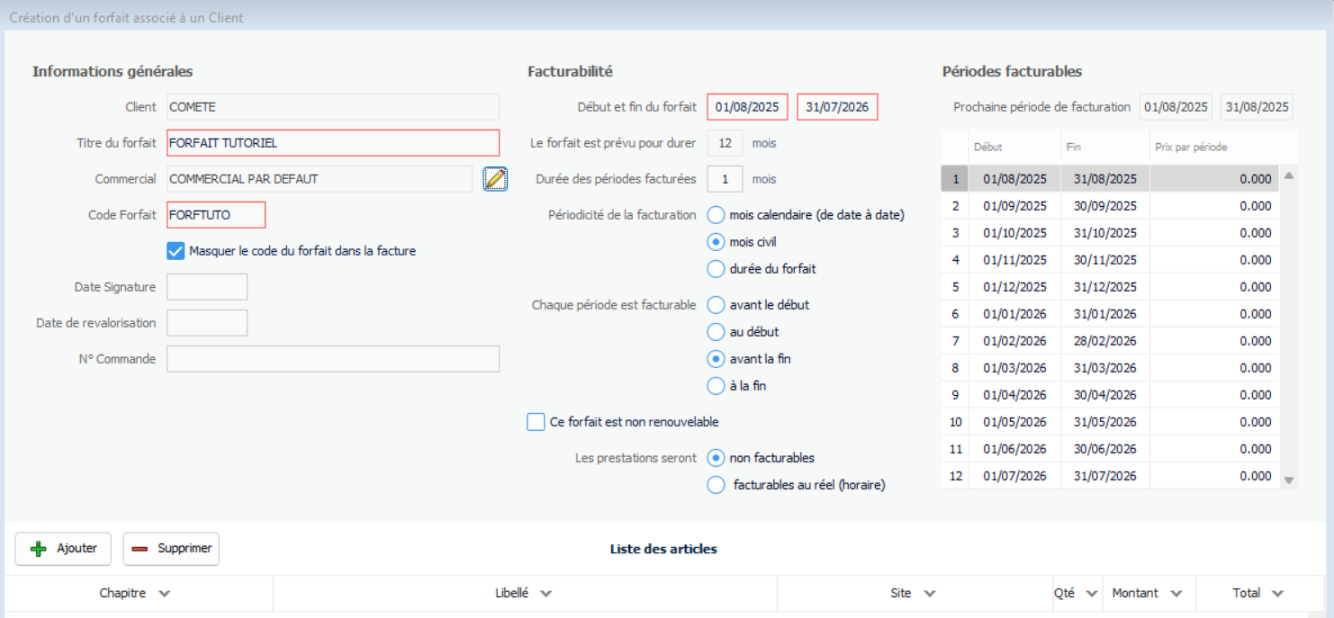Expand the Site column filter
Viewport: 1334px width, 618px height.
930,594
